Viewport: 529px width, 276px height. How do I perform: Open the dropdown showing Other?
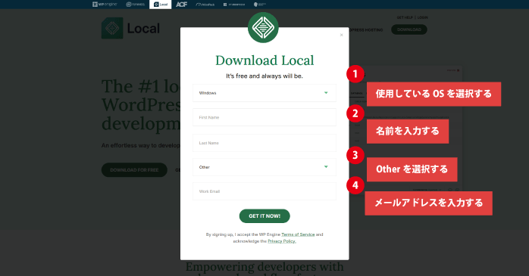coord(264,167)
